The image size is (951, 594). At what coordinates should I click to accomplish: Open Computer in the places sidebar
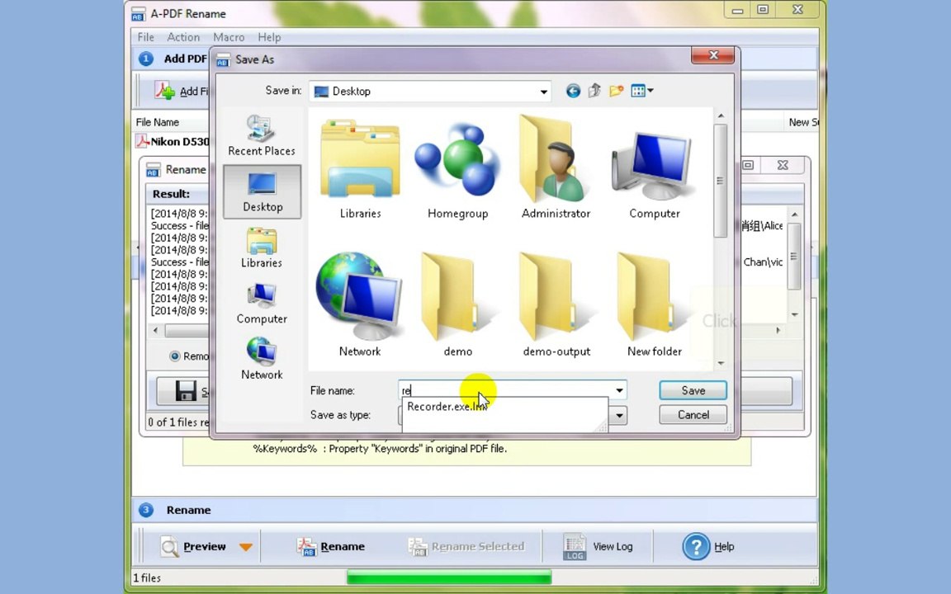(262, 304)
